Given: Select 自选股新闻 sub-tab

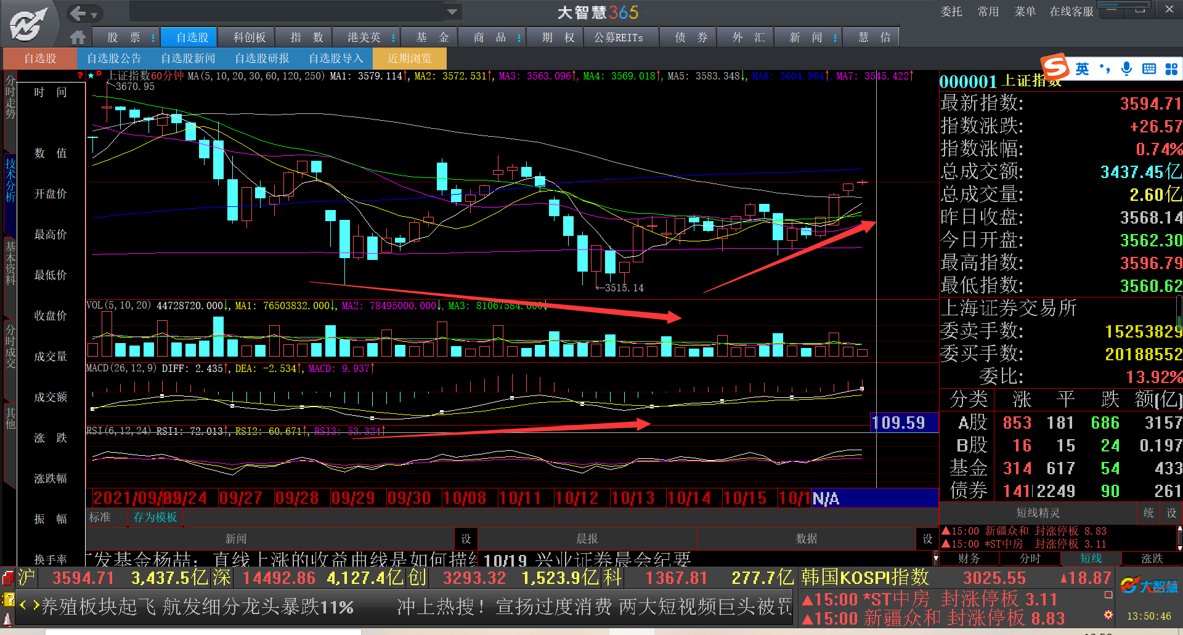Looking at the screenshot, I should pyautogui.click(x=189, y=59).
